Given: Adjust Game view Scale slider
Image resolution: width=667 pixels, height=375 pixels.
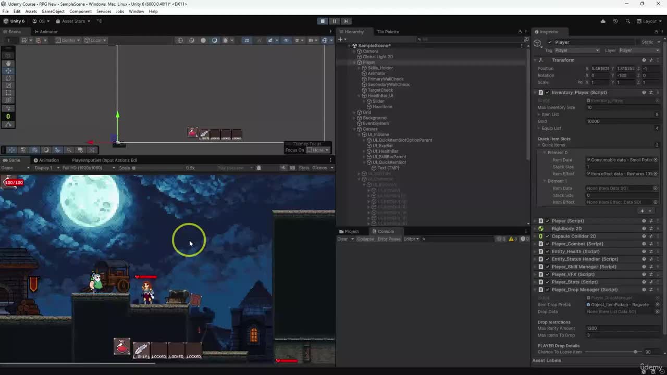Looking at the screenshot, I should [158, 168].
